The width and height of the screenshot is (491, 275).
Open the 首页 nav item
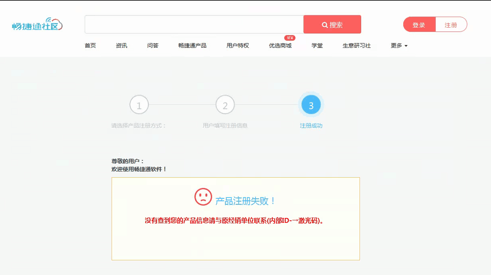[90, 46]
